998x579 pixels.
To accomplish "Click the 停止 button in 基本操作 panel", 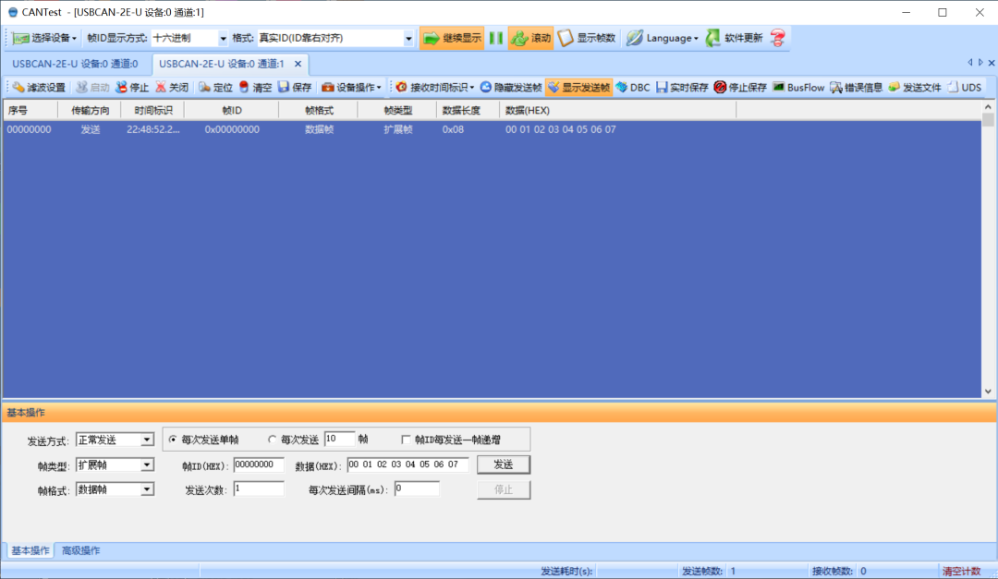I will [504, 489].
